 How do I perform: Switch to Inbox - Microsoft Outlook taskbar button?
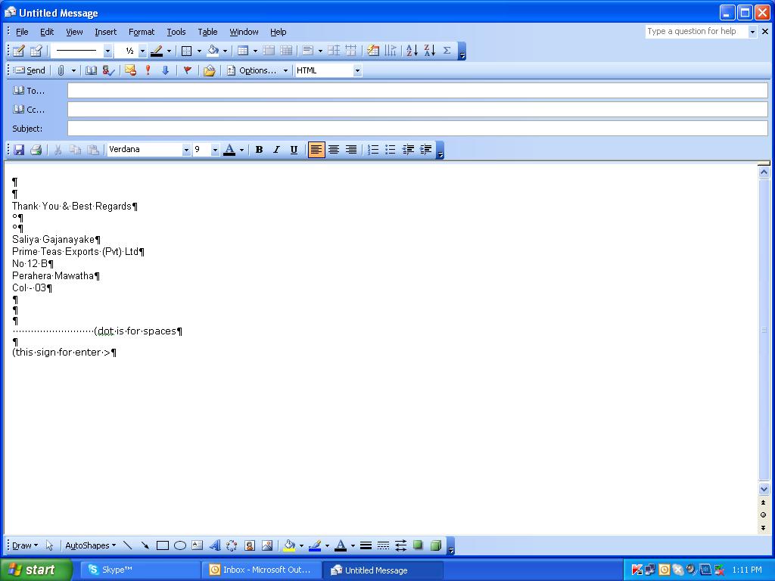(x=261, y=570)
